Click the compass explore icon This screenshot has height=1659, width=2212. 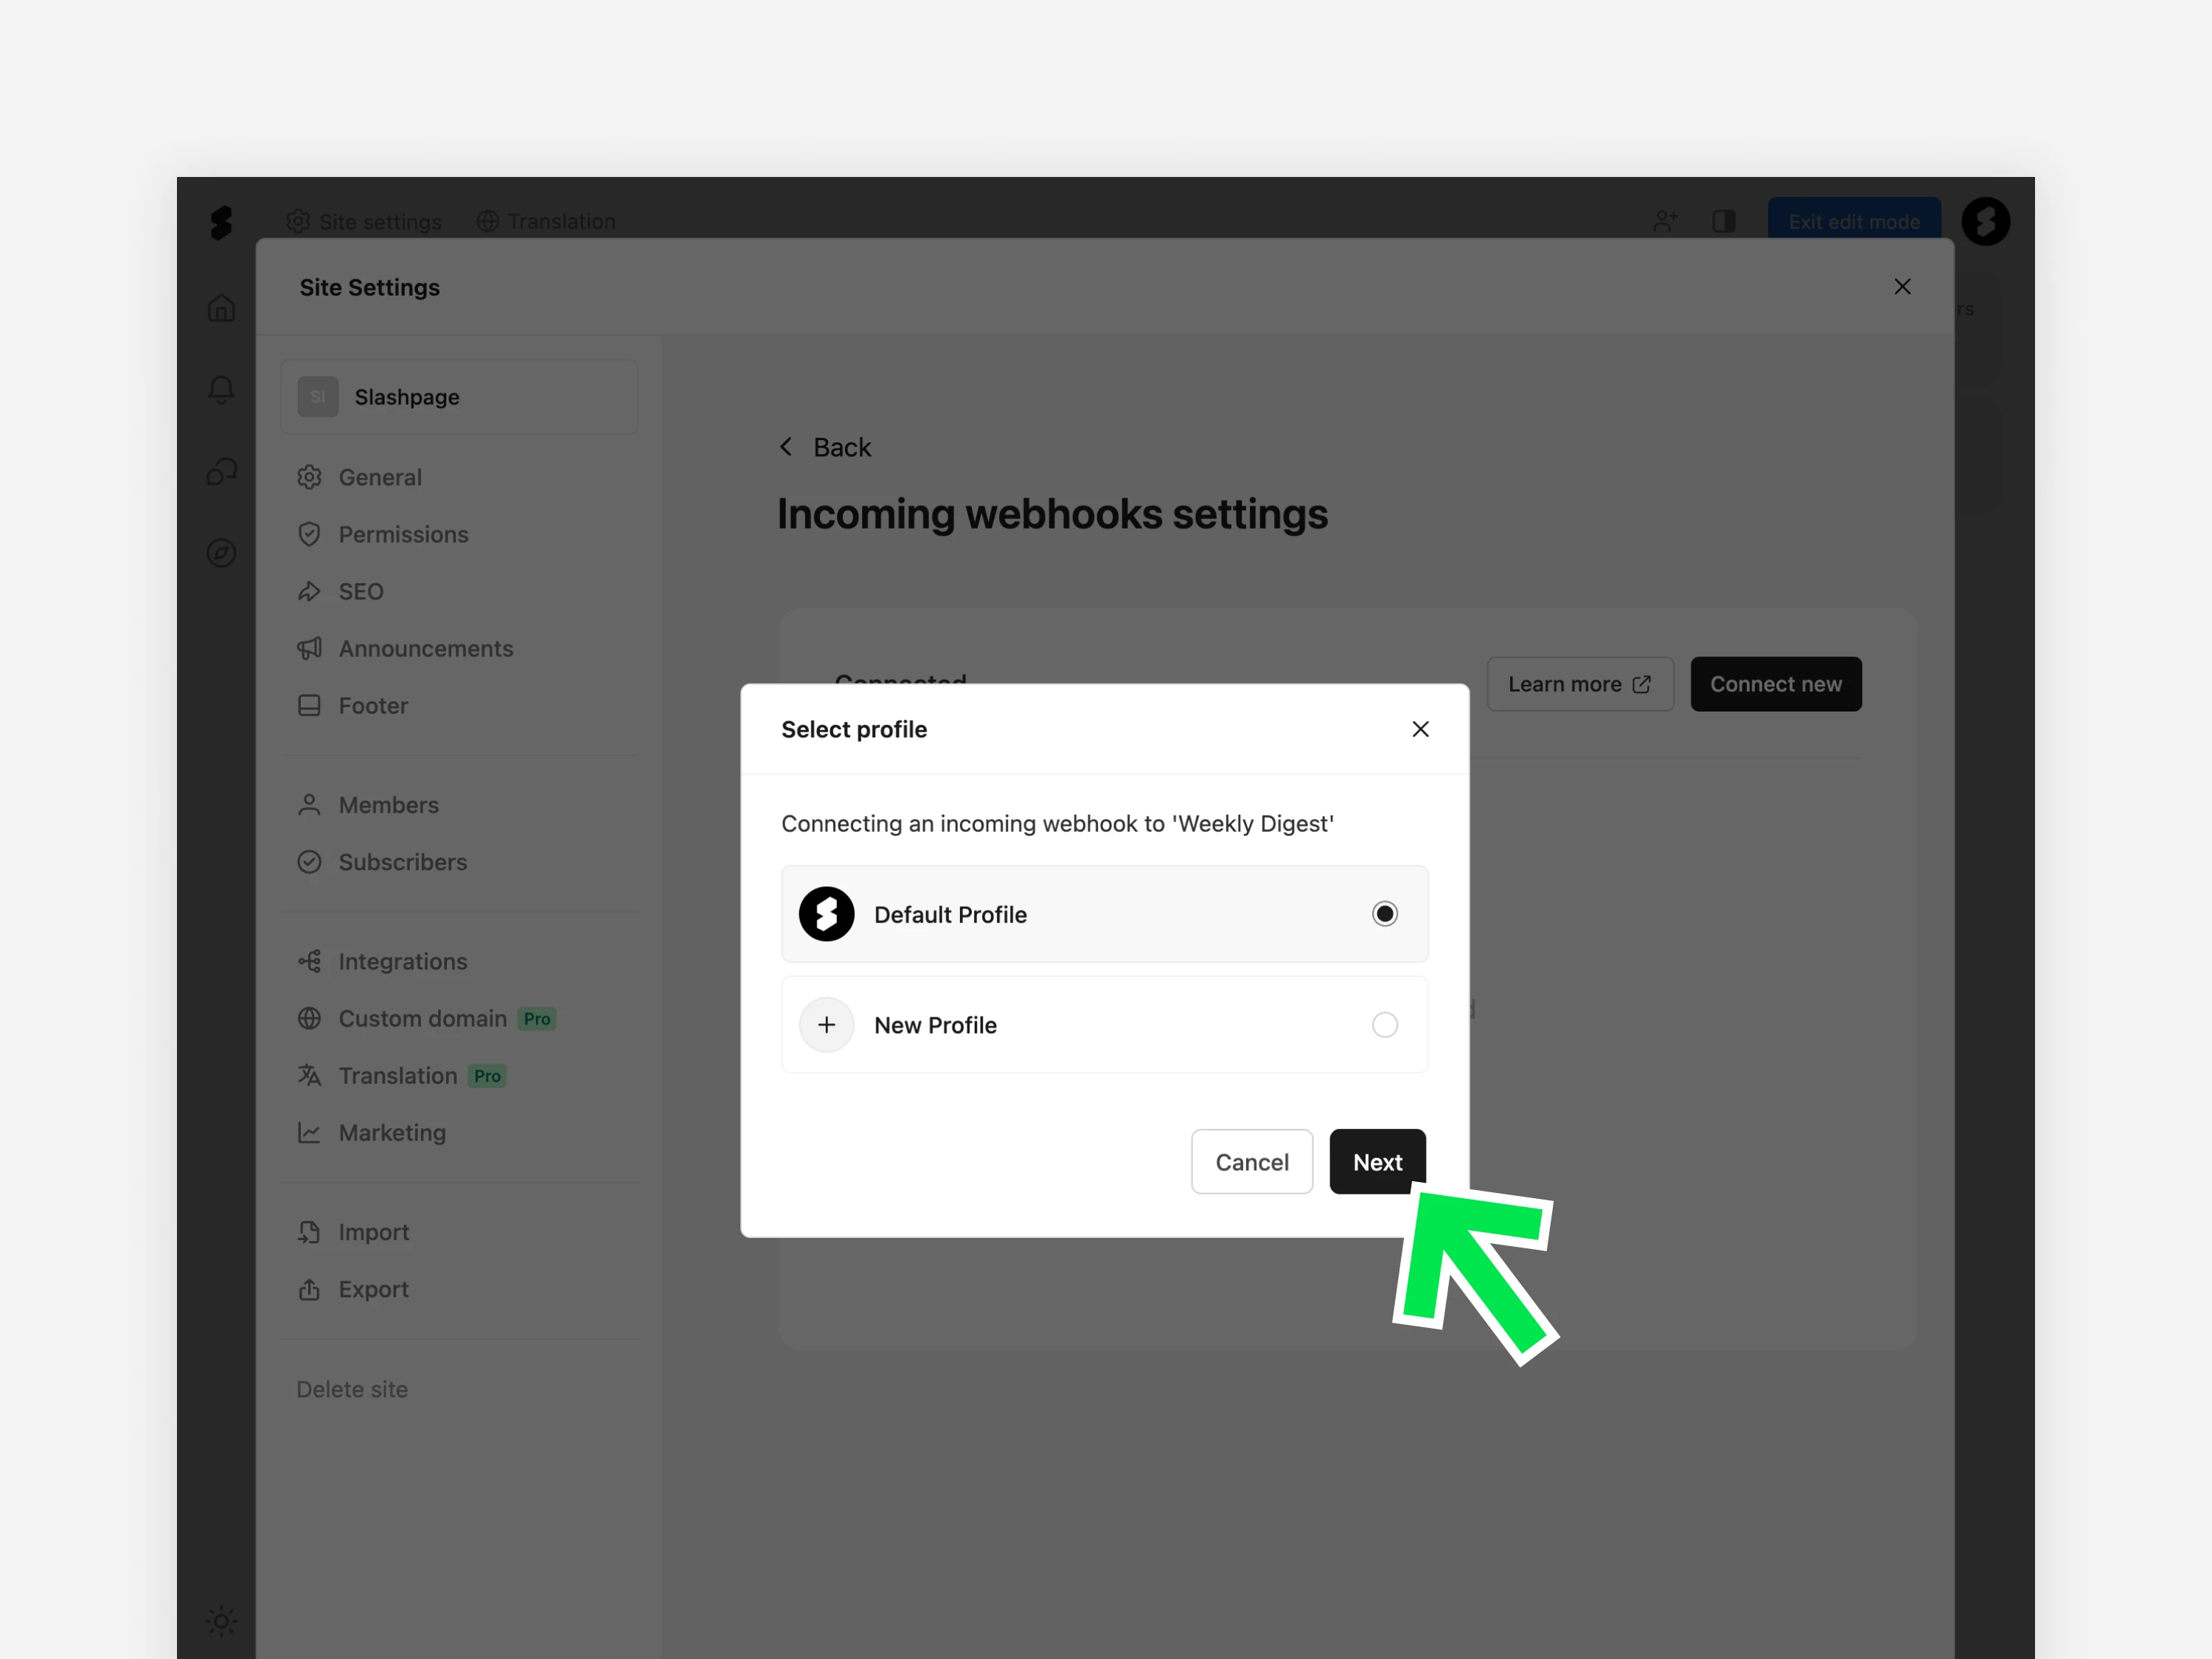click(221, 553)
